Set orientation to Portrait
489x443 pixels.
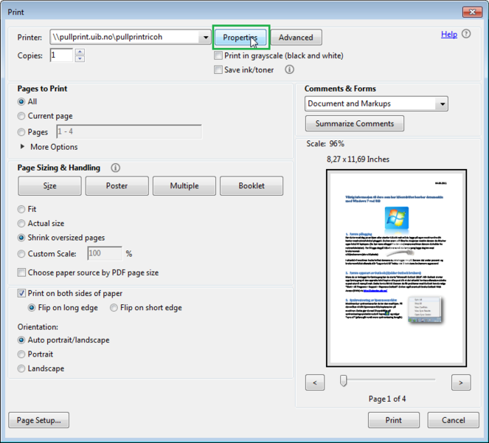pos(21,354)
